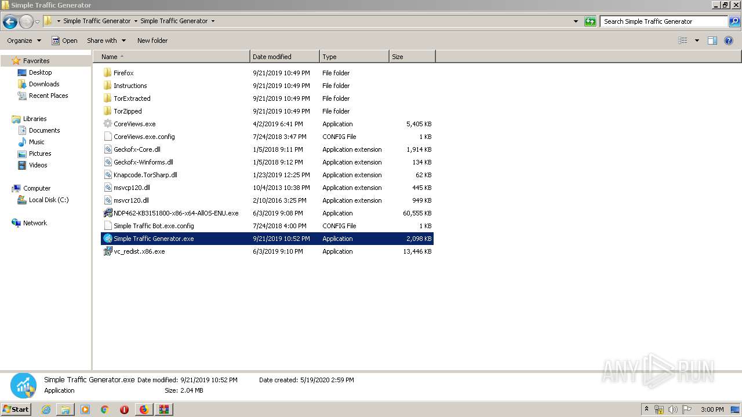Viewport: 742px width, 417px height.
Task: Open WinRAR from the taskbar
Action: (x=163, y=409)
